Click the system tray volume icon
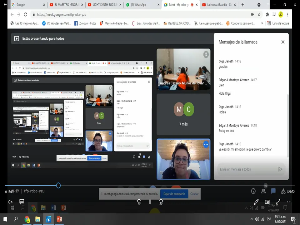This screenshot has width=300, height=225. [x=257, y=219]
